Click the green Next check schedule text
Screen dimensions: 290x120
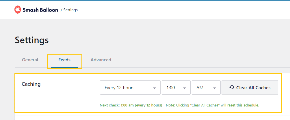[x=131, y=105]
